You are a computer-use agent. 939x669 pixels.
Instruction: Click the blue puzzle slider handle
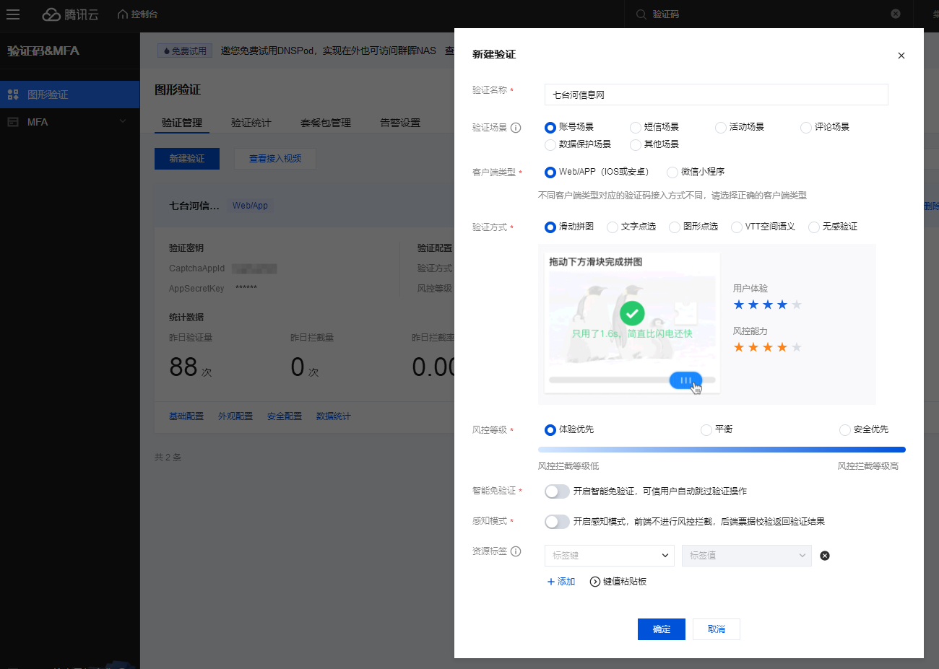[x=685, y=380]
